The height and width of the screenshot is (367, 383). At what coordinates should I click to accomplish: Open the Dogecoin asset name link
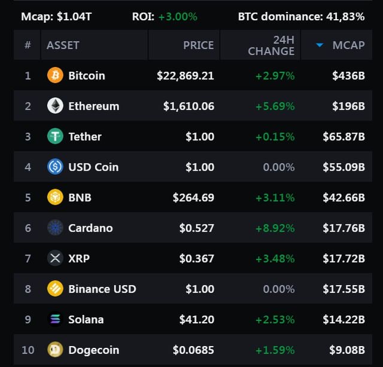pos(93,350)
